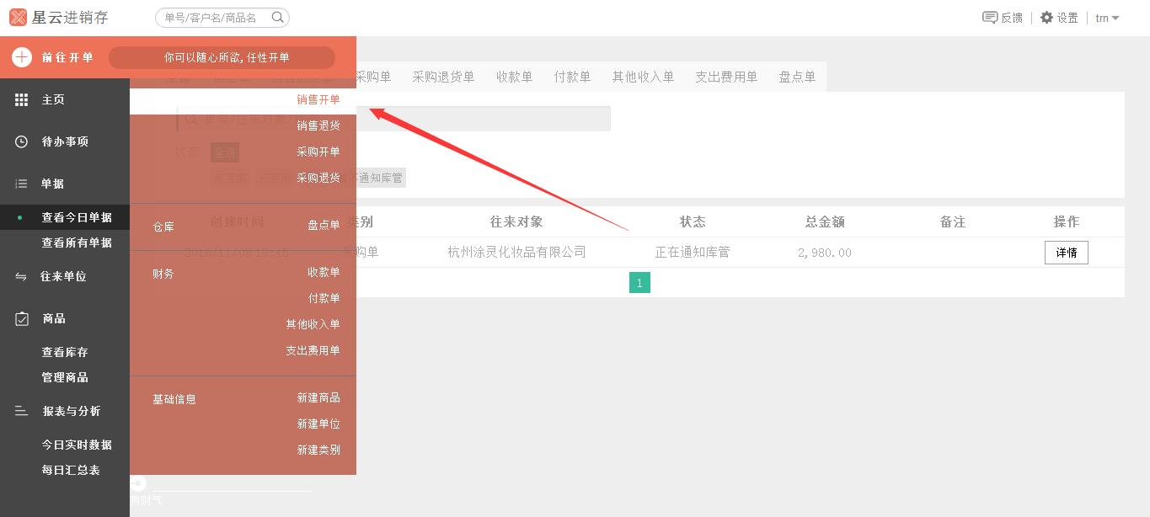Viewport: 1150px width, 517px height.
Task: Open 单据 via its list icon
Action: point(20,184)
